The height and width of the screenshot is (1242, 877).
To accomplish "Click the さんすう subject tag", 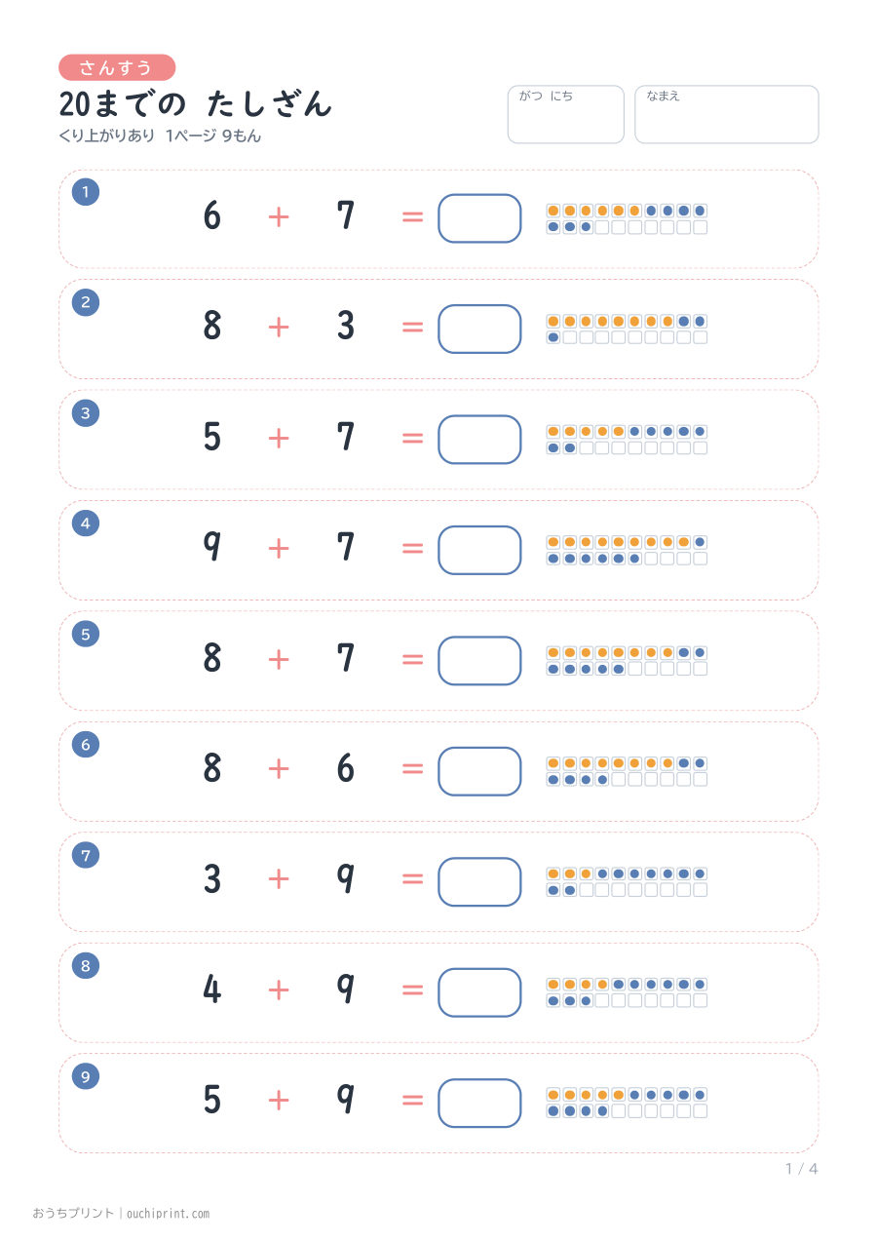I will [117, 67].
